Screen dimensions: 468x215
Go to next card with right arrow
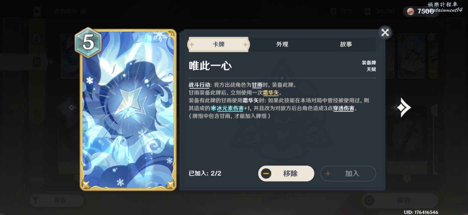coord(404,107)
